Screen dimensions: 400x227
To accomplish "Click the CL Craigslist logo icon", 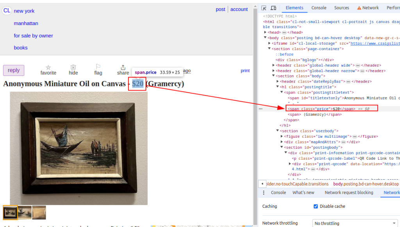I will (x=7, y=11).
